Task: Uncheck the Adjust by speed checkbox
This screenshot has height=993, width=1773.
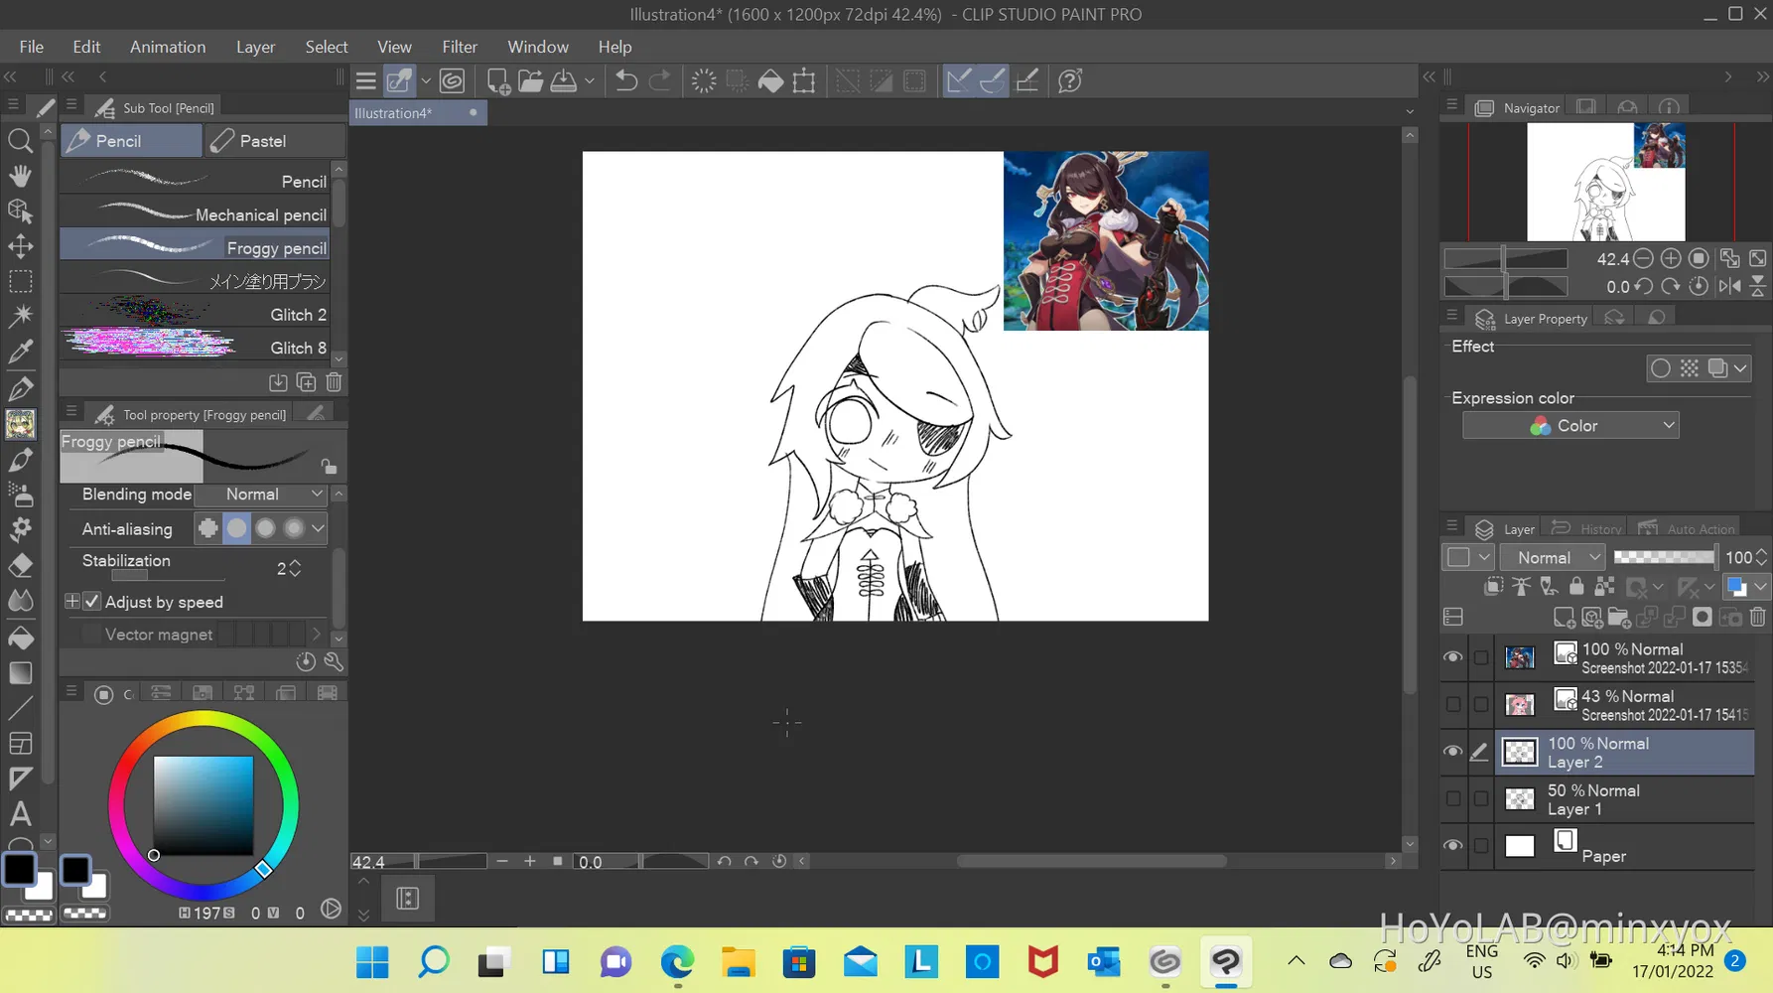Action: [92, 602]
